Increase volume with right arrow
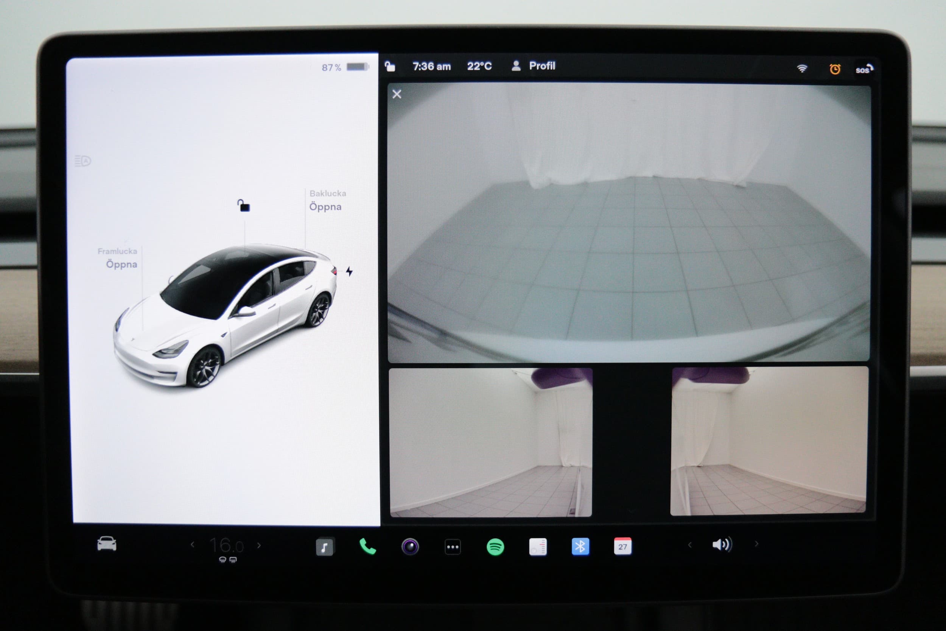 tap(756, 544)
